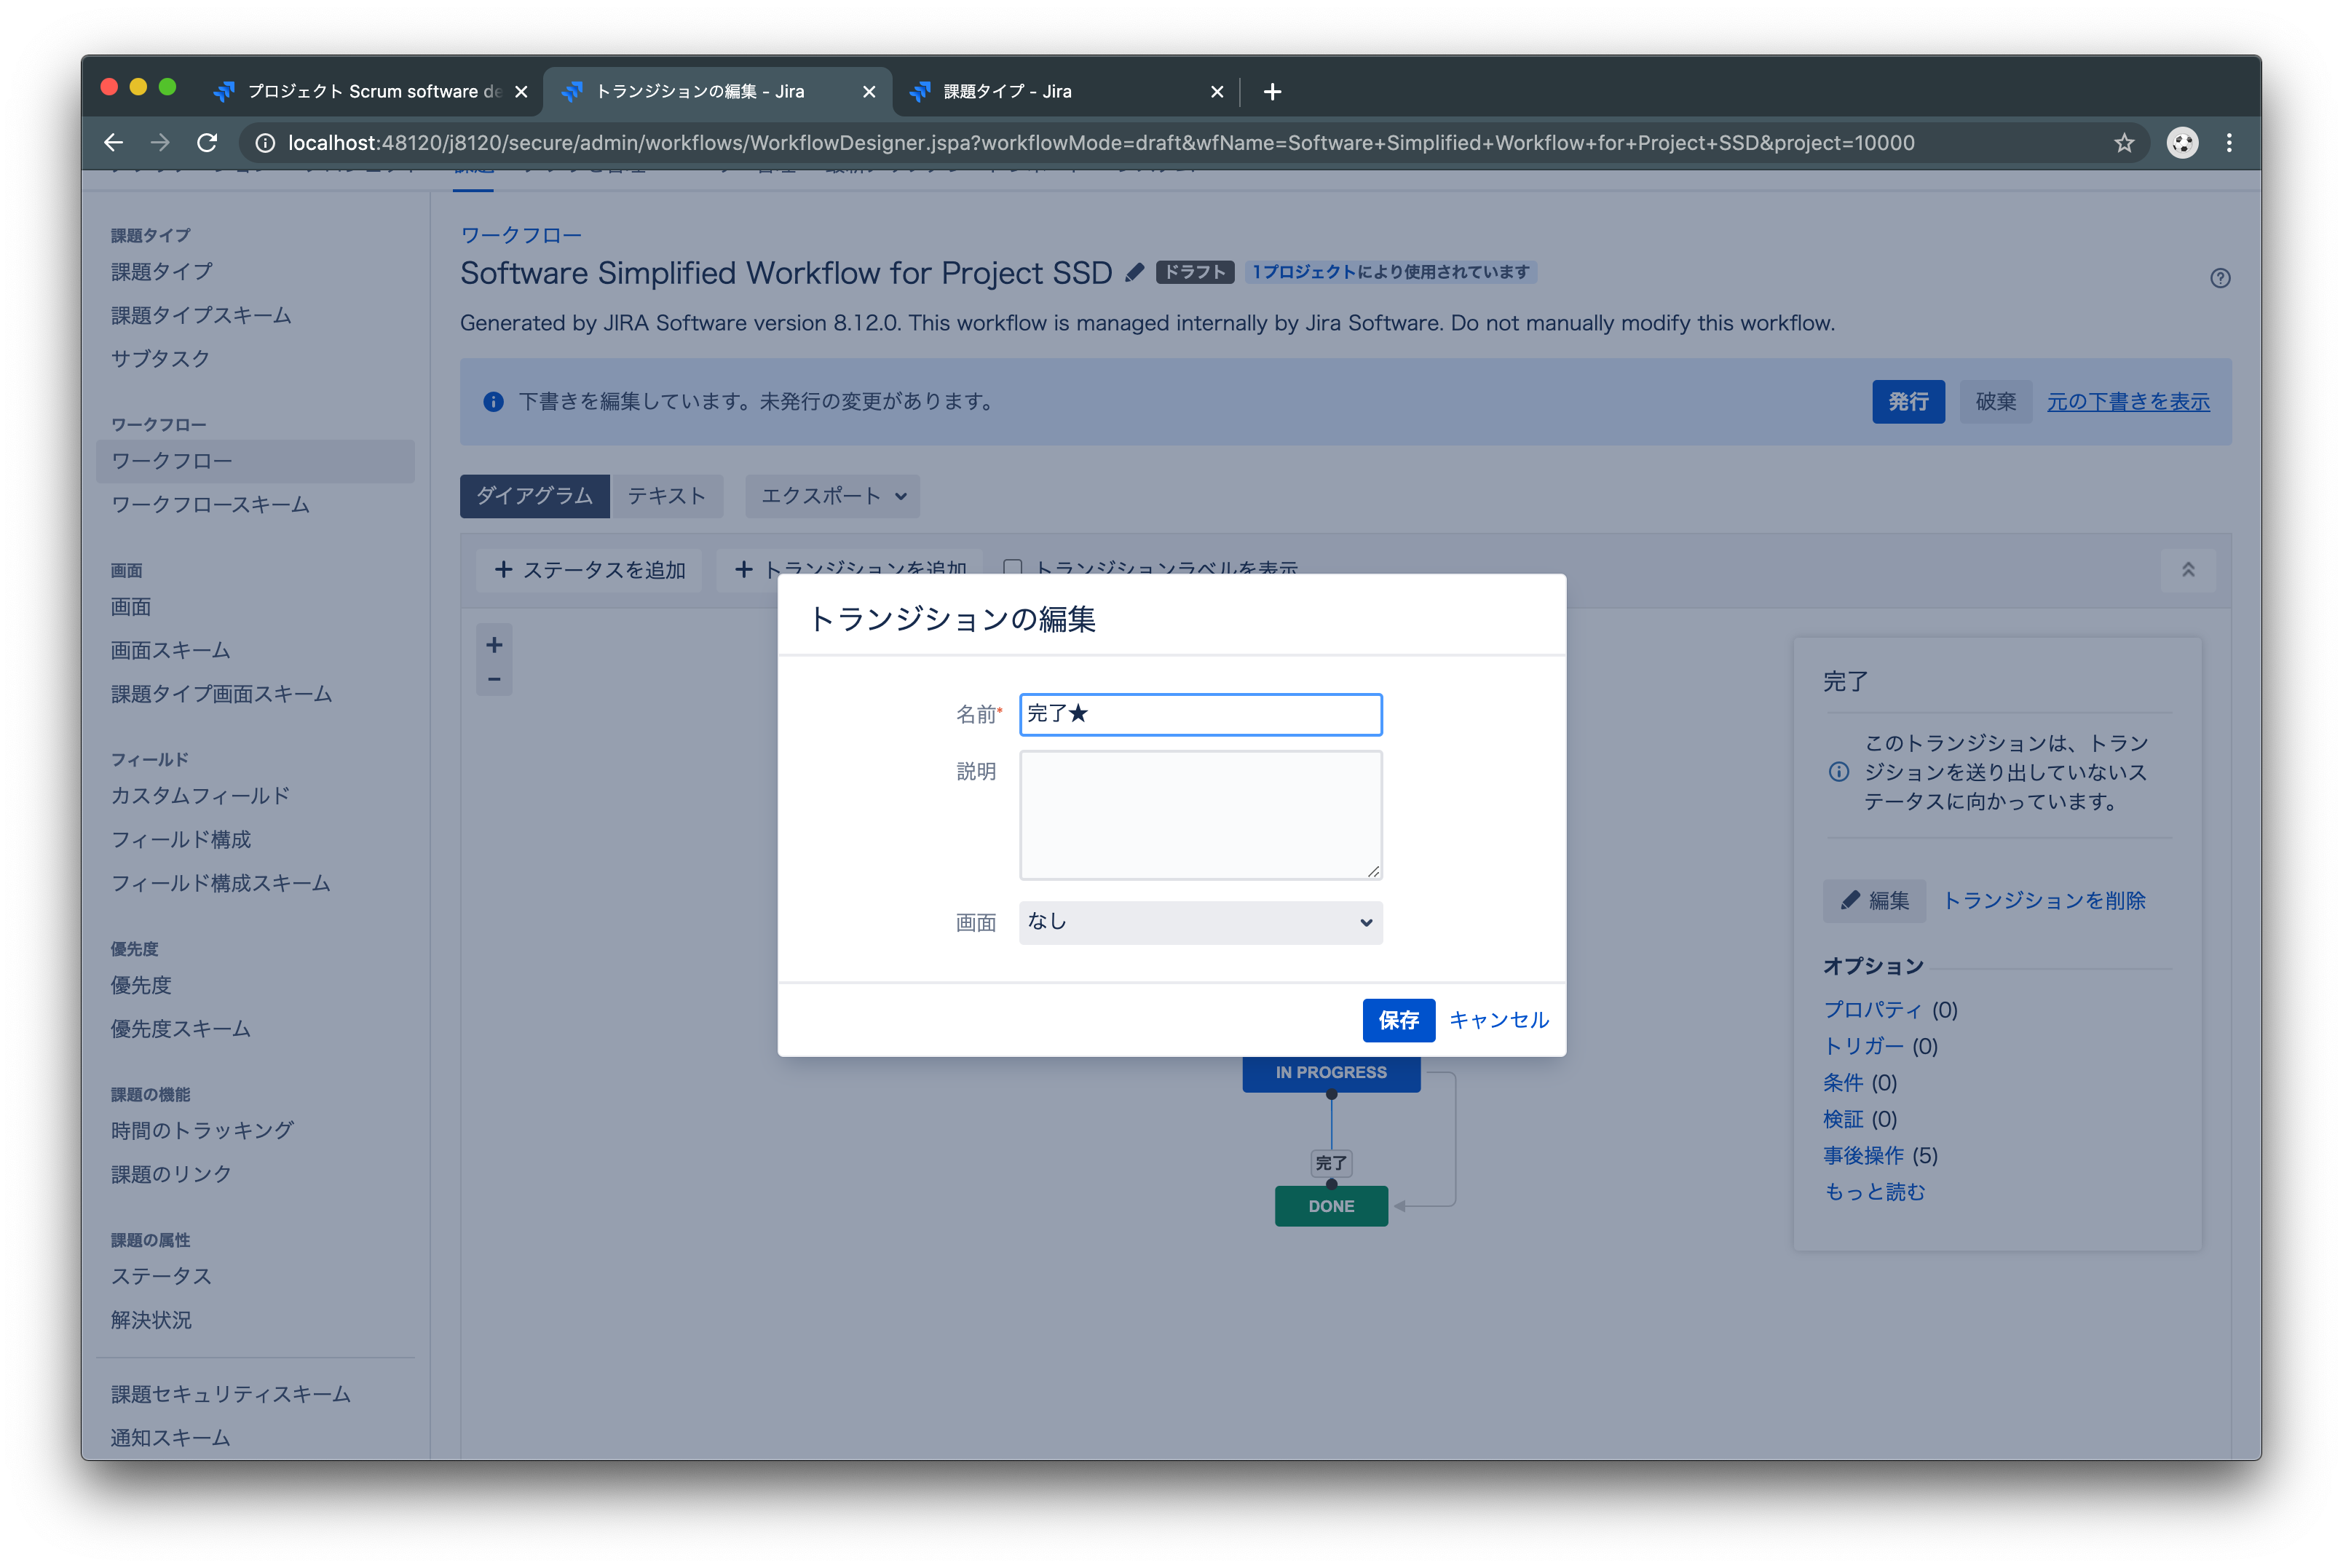Image resolution: width=2343 pixels, height=1568 pixels.
Task: Reload the current page
Action: [207, 143]
